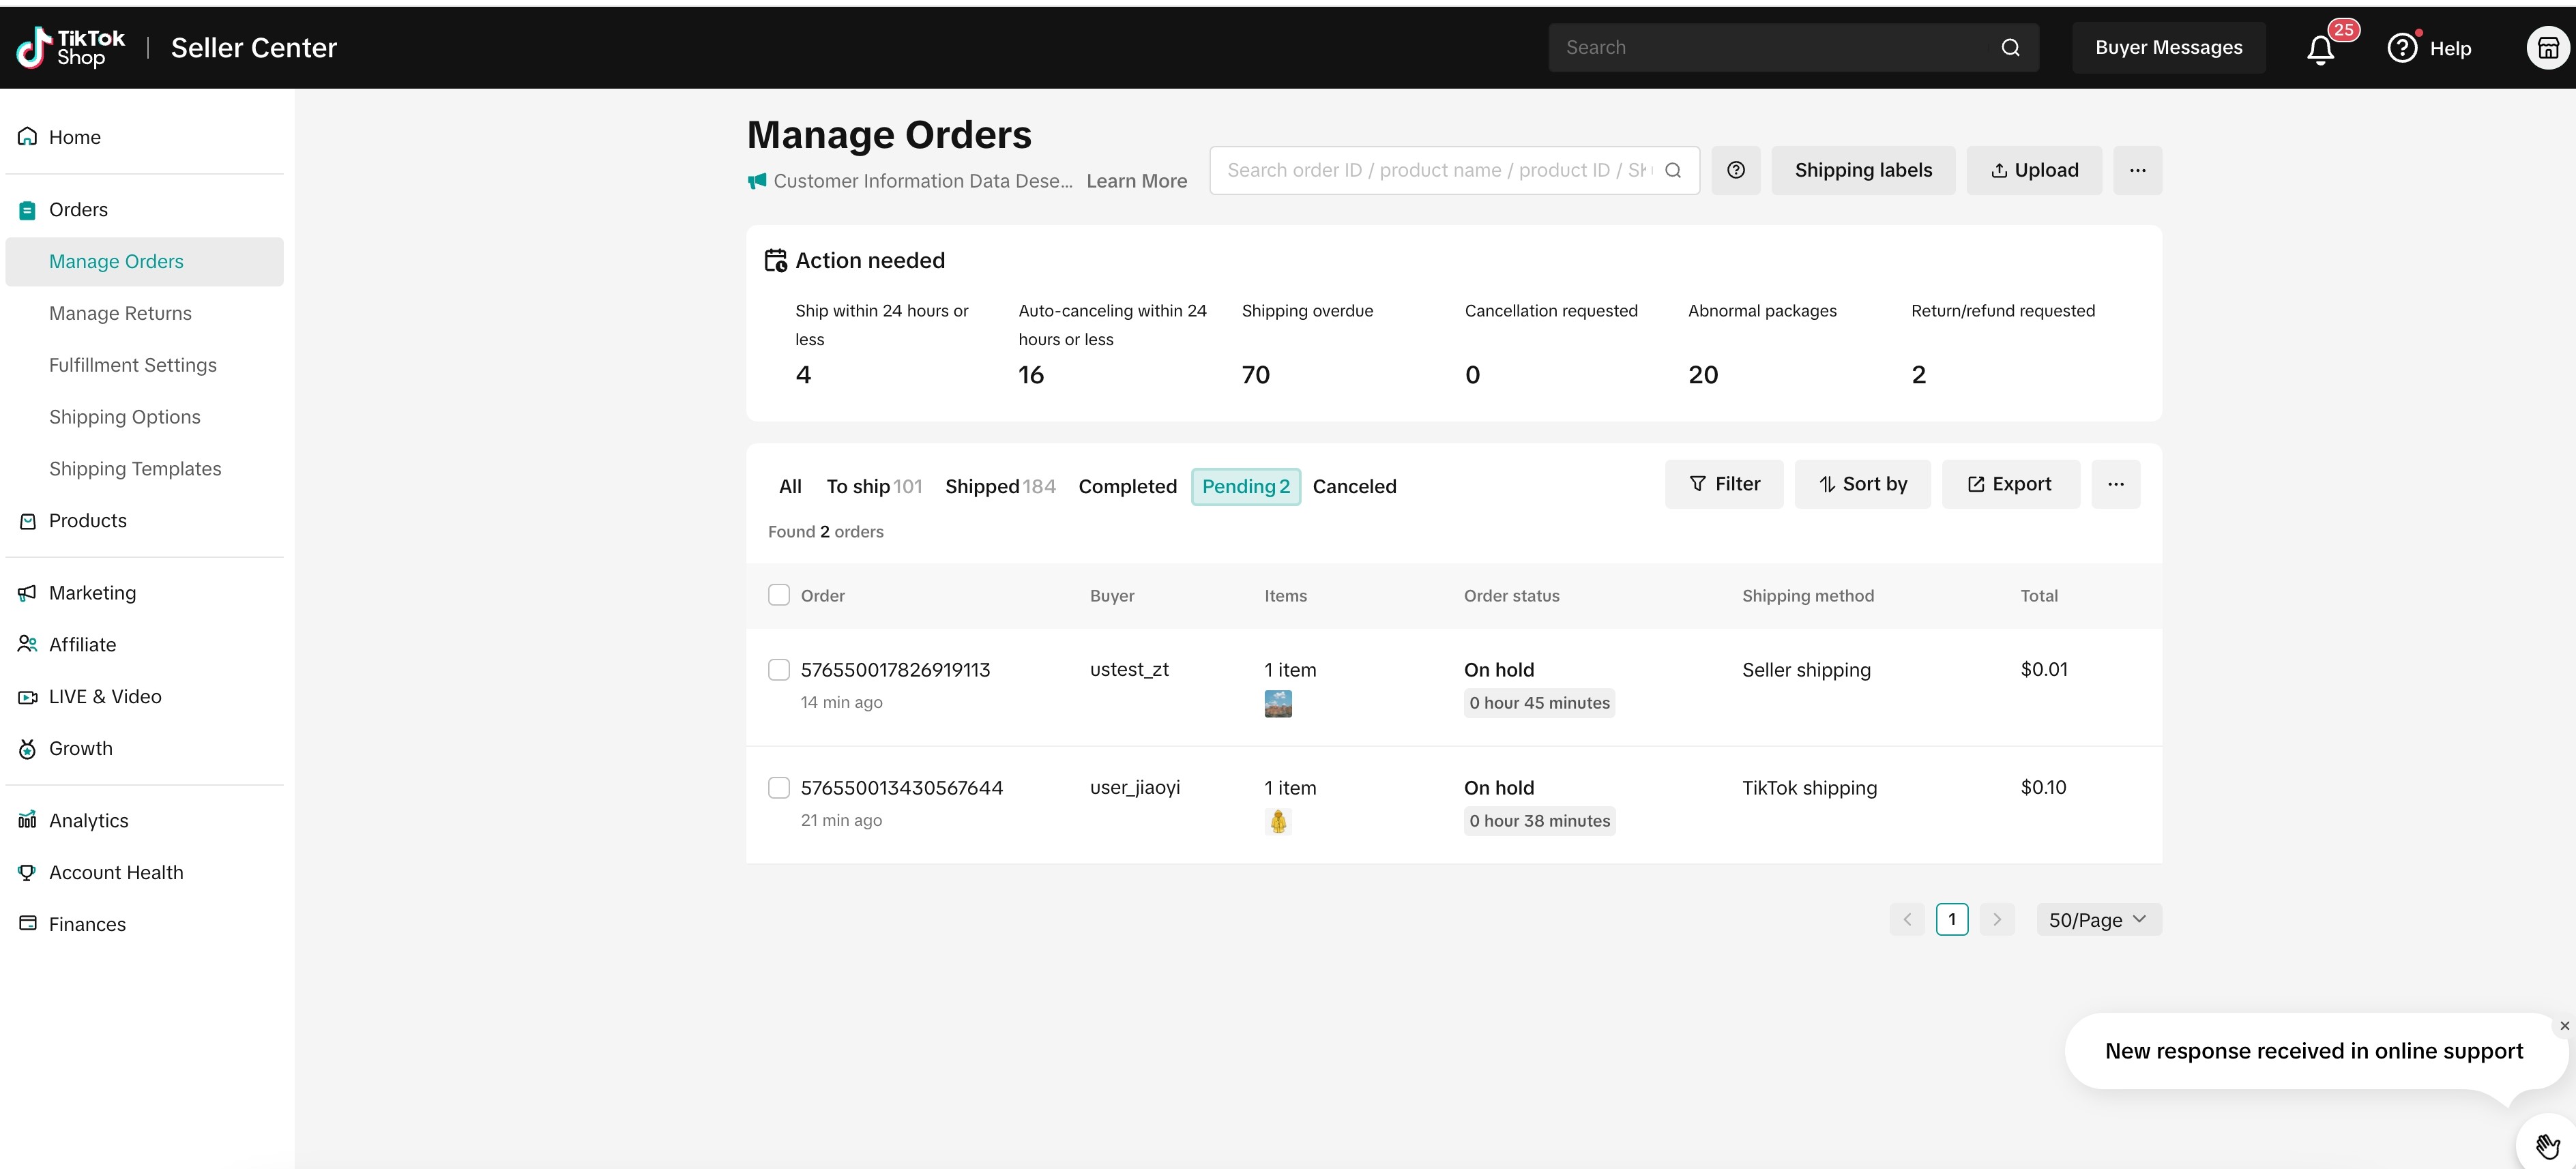Click the search magnifier in top bar

click(2010, 48)
